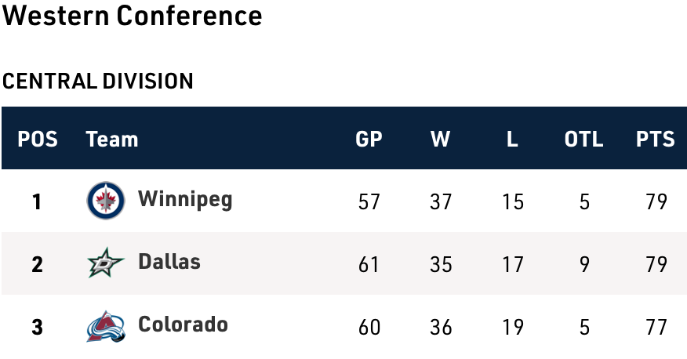Screen dimensions: 687x359
Task: Click the Colorado Avalanche logo
Action: click(105, 326)
